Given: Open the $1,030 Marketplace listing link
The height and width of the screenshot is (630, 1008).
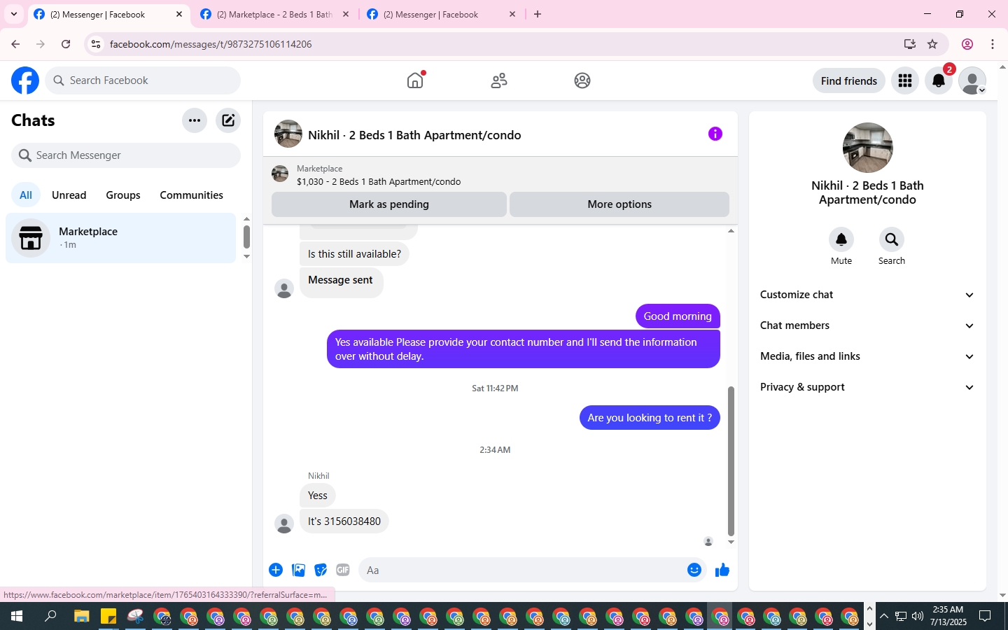Looking at the screenshot, I should click(x=379, y=181).
